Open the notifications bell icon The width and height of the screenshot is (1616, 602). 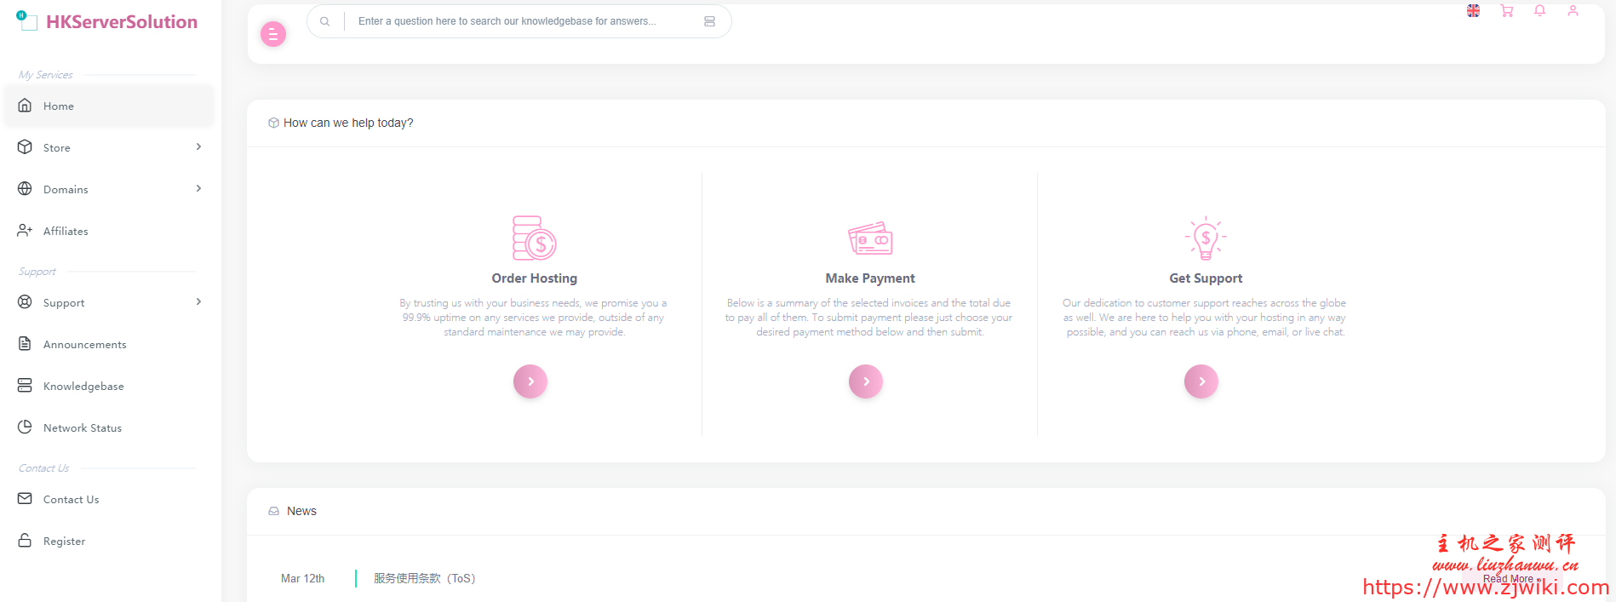tap(1539, 11)
